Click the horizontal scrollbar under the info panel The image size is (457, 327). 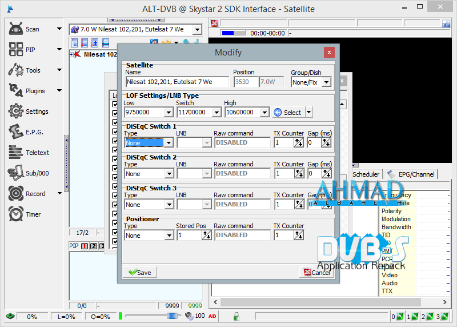tap(320, 302)
